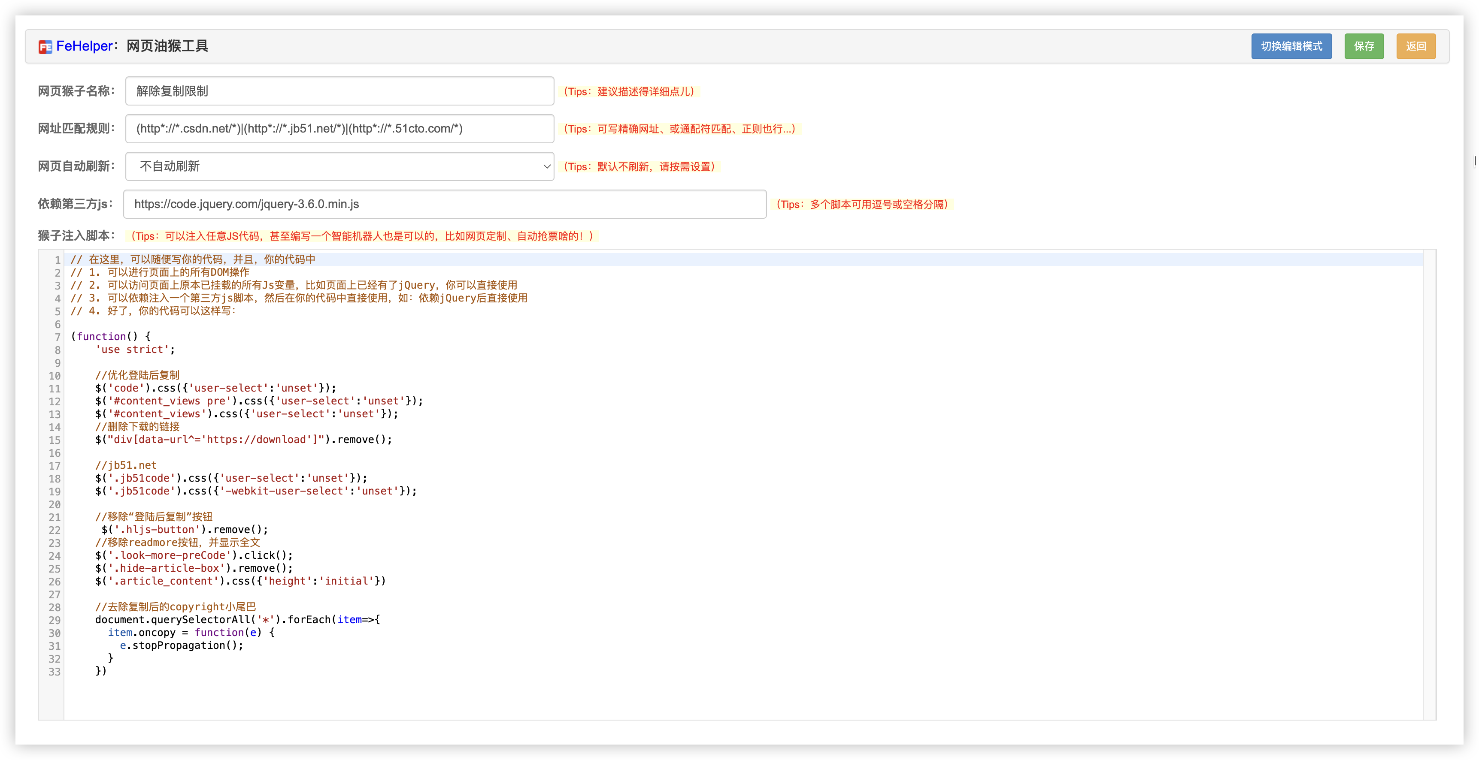The image size is (1479, 760).
Task: Click line 13 $('#content_views').css code
Action: [247, 413]
